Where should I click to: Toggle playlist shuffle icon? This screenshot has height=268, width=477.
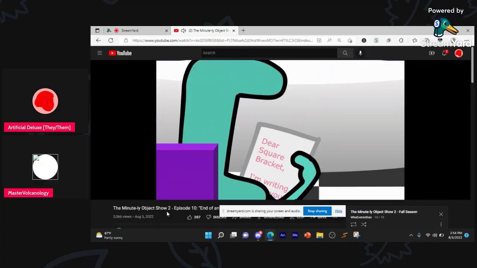pyautogui.click(x=364, y=224)
